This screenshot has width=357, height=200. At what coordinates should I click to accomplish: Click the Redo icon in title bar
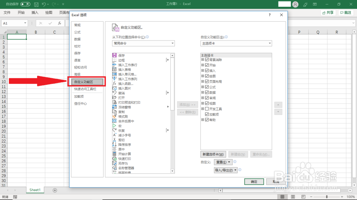[x=54, y=4]
